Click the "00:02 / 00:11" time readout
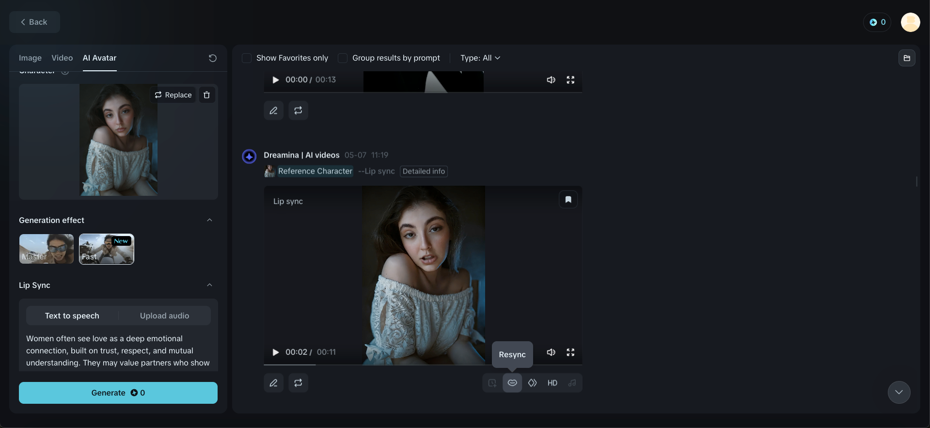This screenshot has height=428, width=930. [x=311, y=352]
